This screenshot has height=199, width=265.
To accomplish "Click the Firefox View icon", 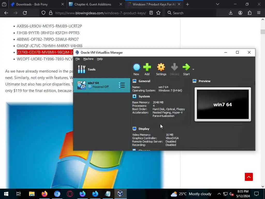I will tap(4, 4).
